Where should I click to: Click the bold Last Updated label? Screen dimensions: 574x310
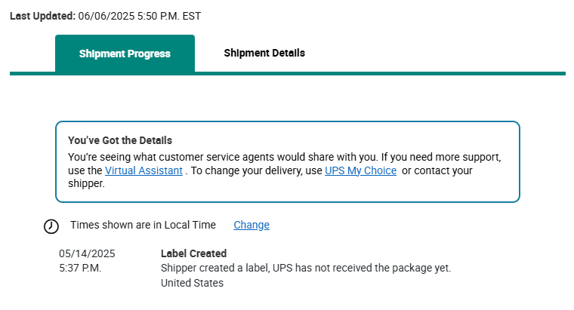(42, 16)
